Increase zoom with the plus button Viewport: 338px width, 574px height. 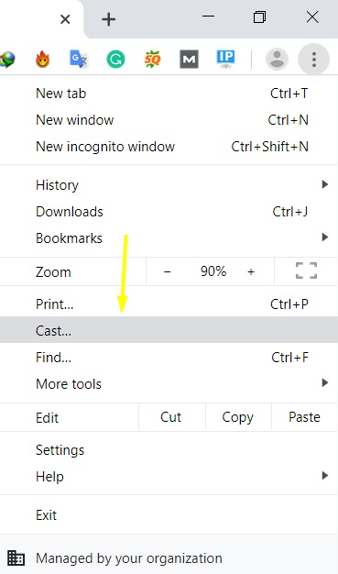coord(251,271)
